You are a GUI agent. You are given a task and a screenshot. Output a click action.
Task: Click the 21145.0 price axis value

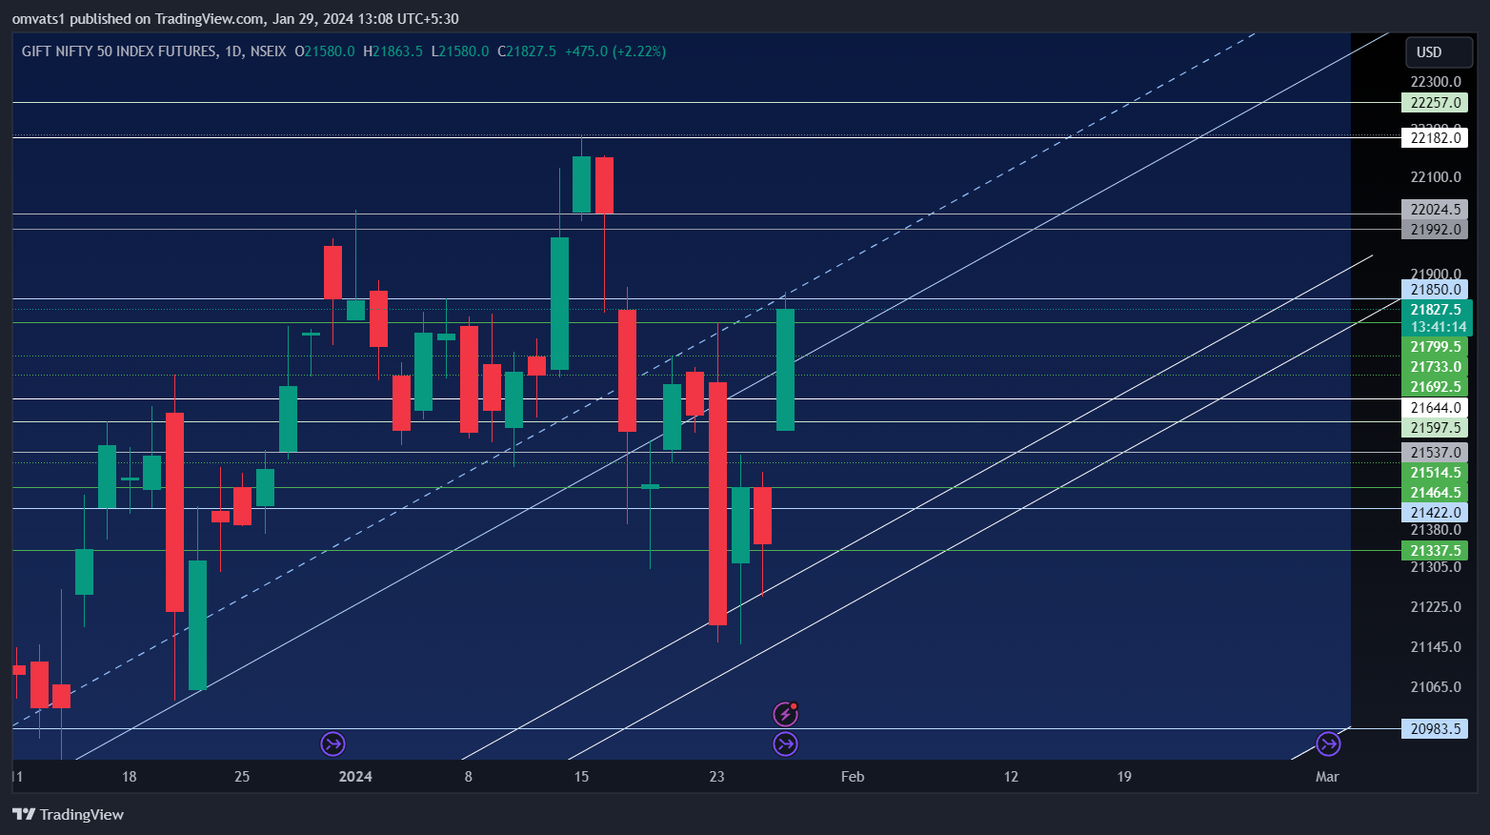(x=1436, y=647)
